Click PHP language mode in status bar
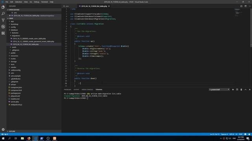252x141 pixels. [x=241, y=134]
